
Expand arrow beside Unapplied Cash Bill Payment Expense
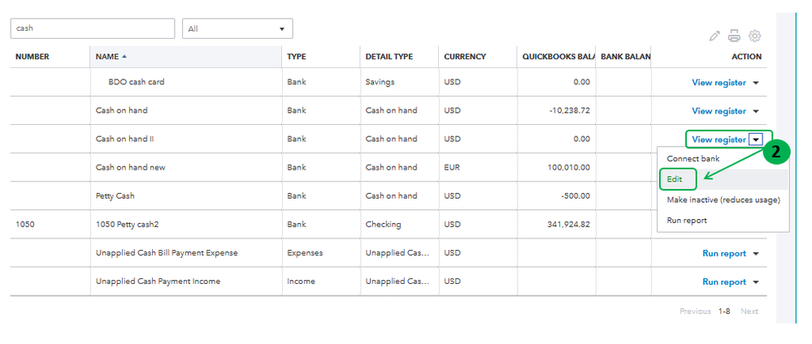tap(756, 254)
